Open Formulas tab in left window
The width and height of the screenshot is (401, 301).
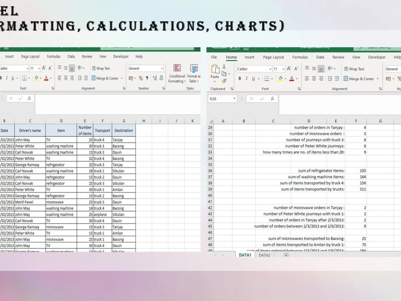(53, 57)
